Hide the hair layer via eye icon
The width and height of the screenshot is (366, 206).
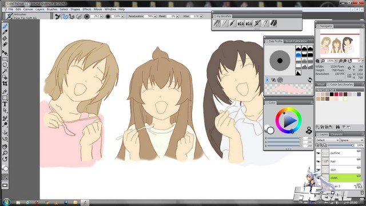pyautogui.click(x=319, y=161)
